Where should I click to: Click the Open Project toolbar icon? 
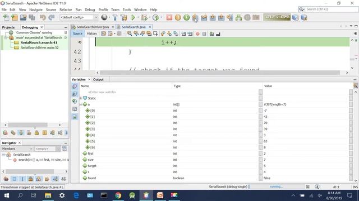pyautogui.click(x=23, y=17)
